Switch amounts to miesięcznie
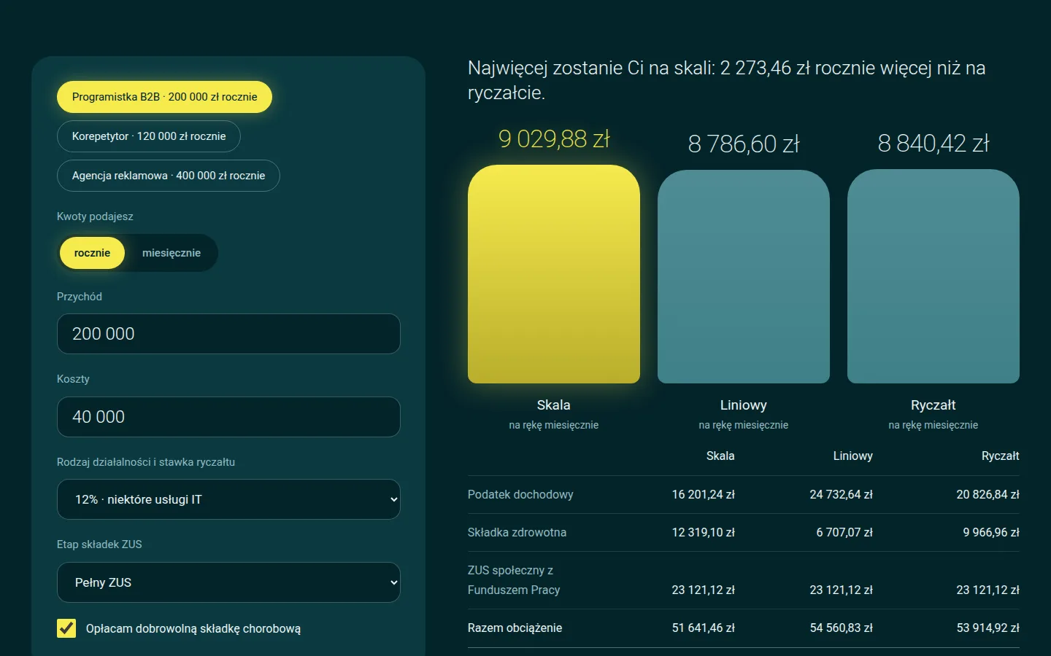 pos(172,253)
